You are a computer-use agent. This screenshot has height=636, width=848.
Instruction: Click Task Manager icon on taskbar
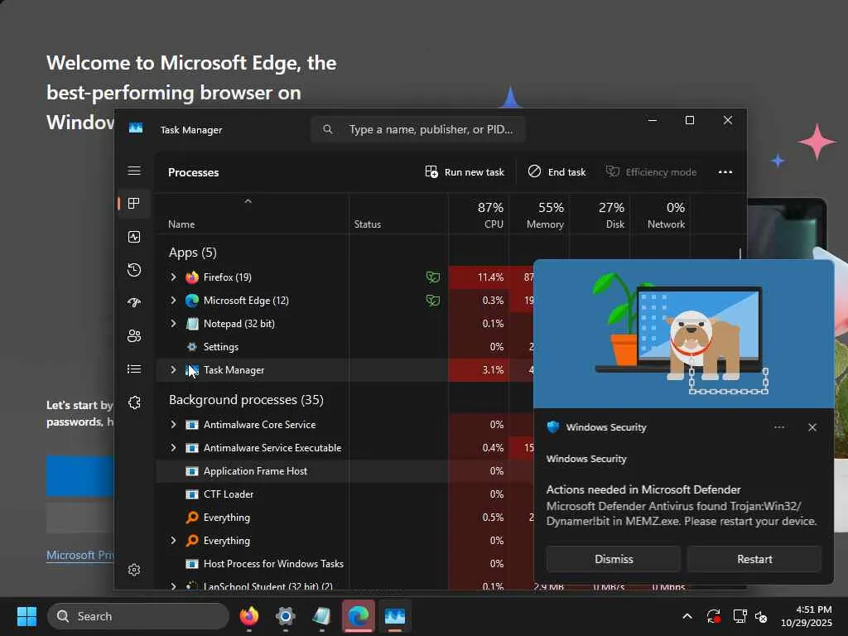click(395, 616)
